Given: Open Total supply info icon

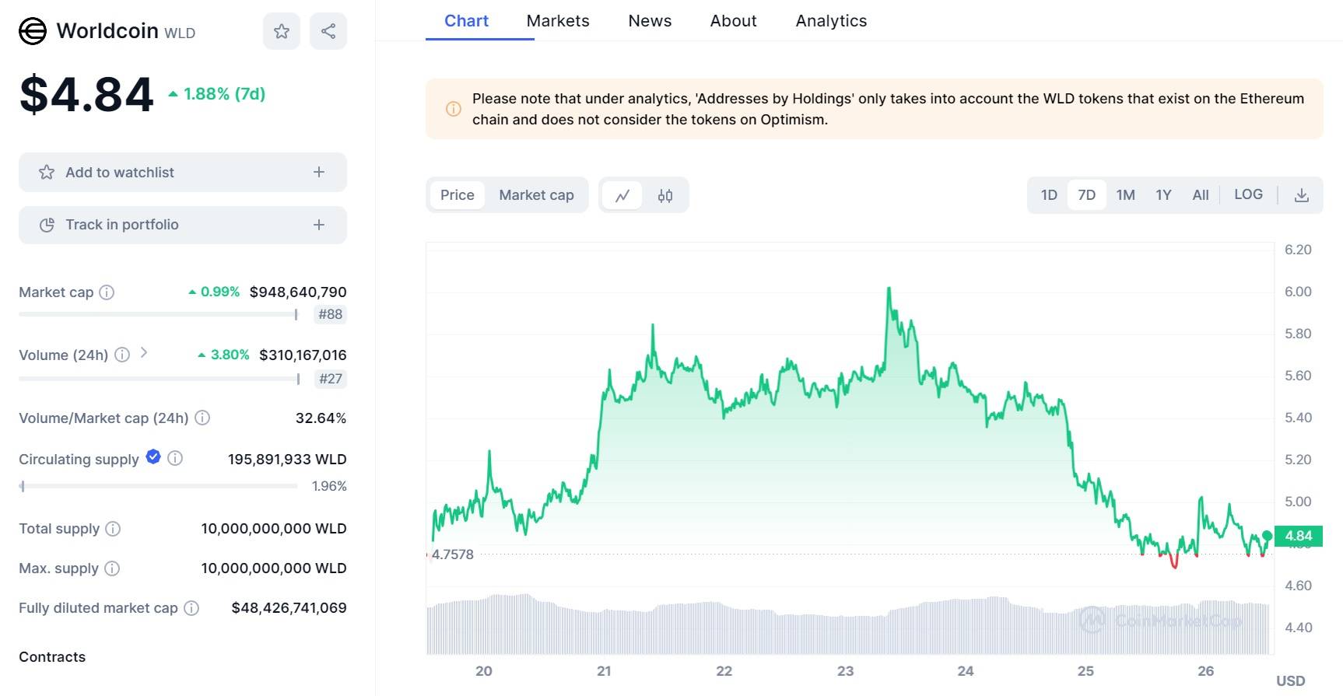Looking at the screenshot, I should click(x=113, y=529).
